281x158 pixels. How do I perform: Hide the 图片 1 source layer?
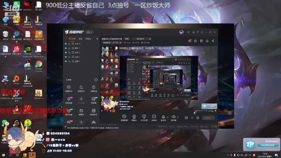click(66, 48)
